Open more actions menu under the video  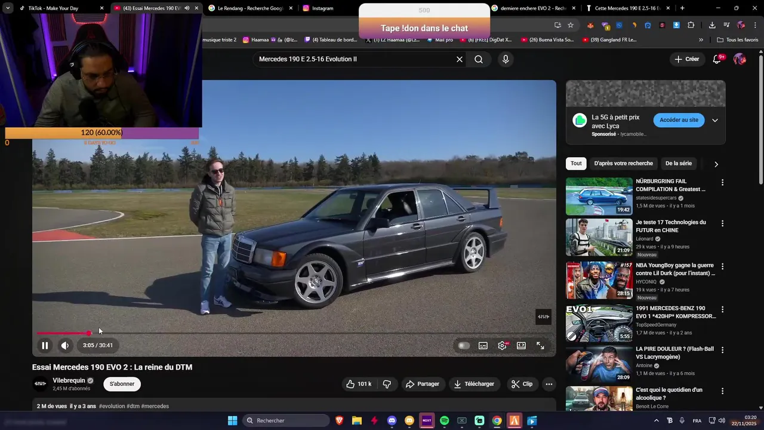(x=549, y=384)
